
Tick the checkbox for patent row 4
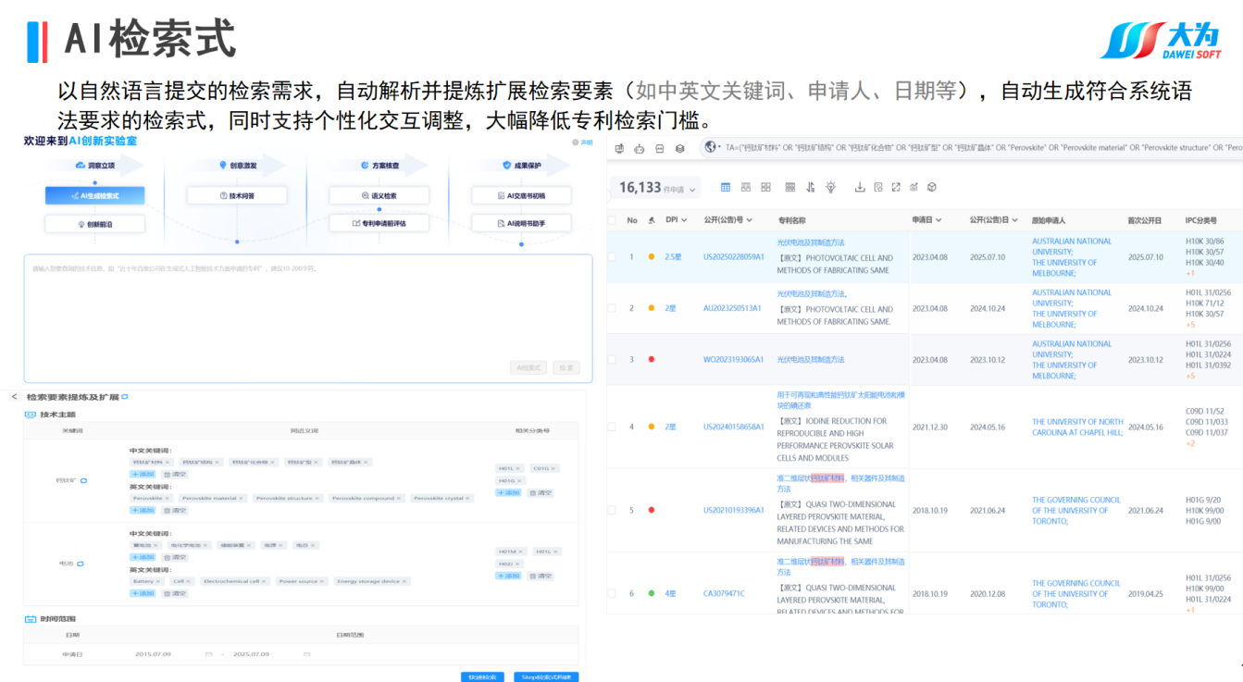pos(612,427)
